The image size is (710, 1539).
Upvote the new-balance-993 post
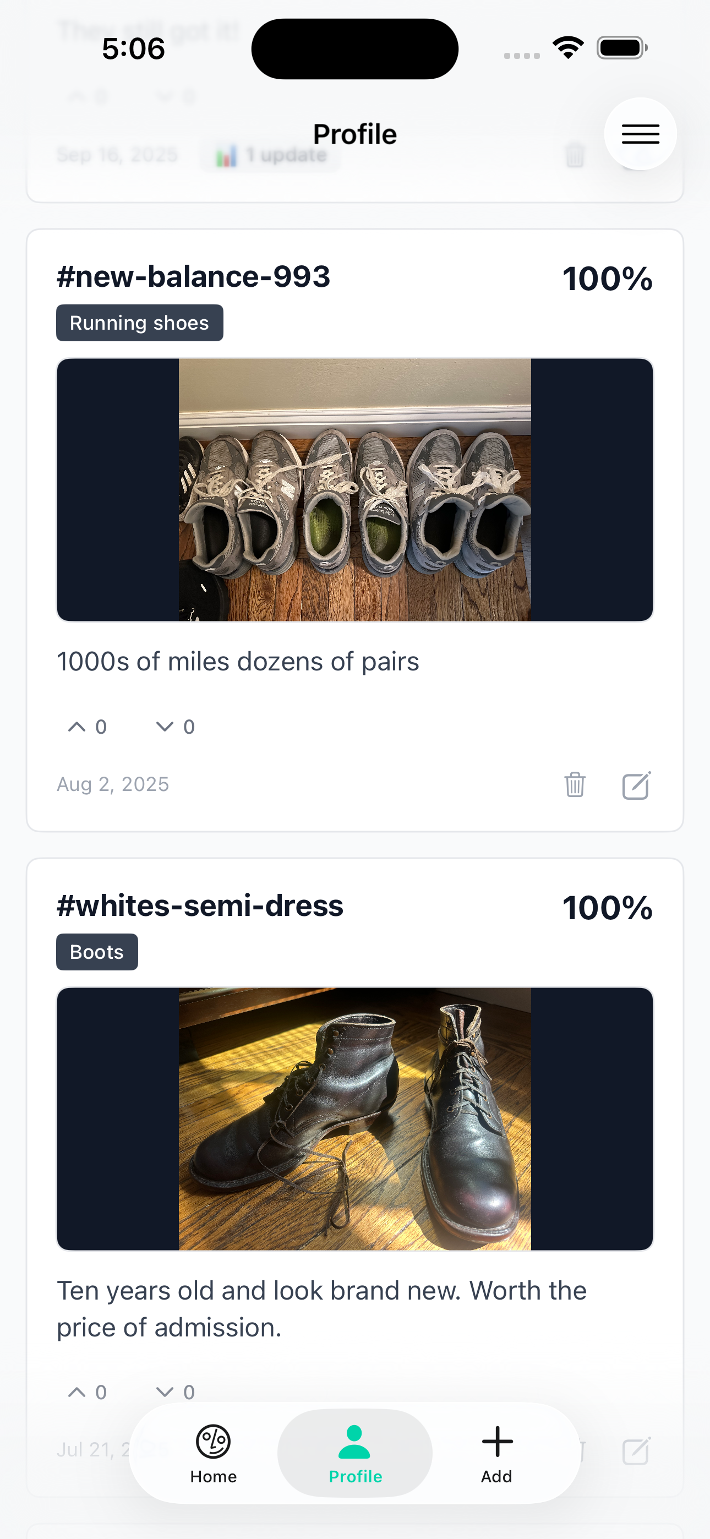click(x=78, y=727)
